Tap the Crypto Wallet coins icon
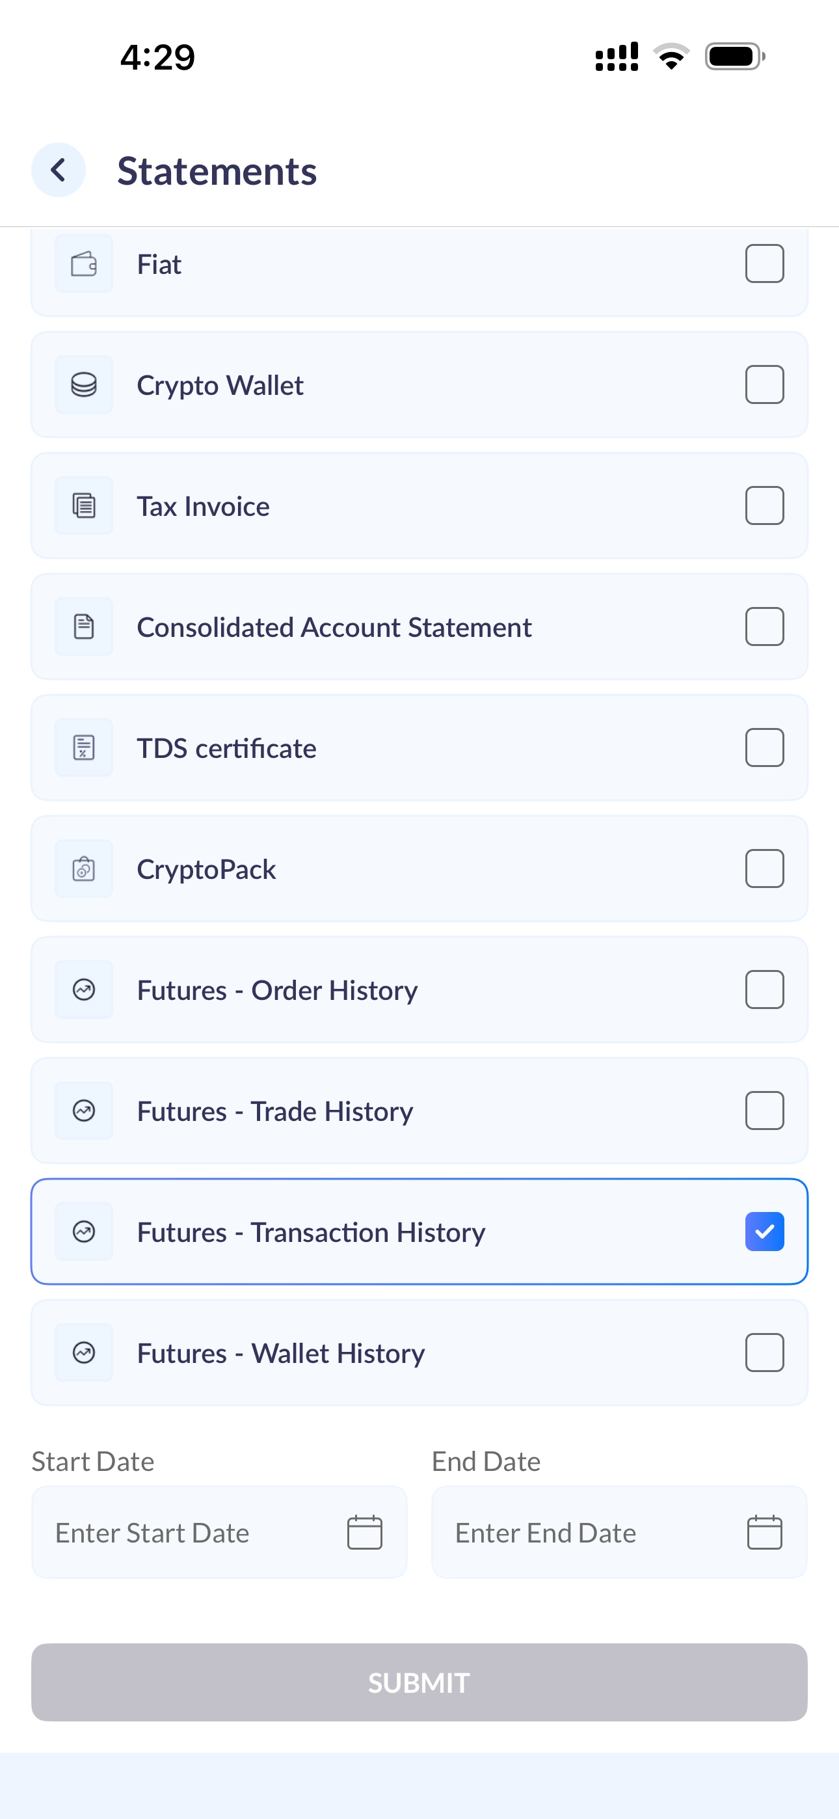This screenshot has width=839, height=1819. pos(84,385)
